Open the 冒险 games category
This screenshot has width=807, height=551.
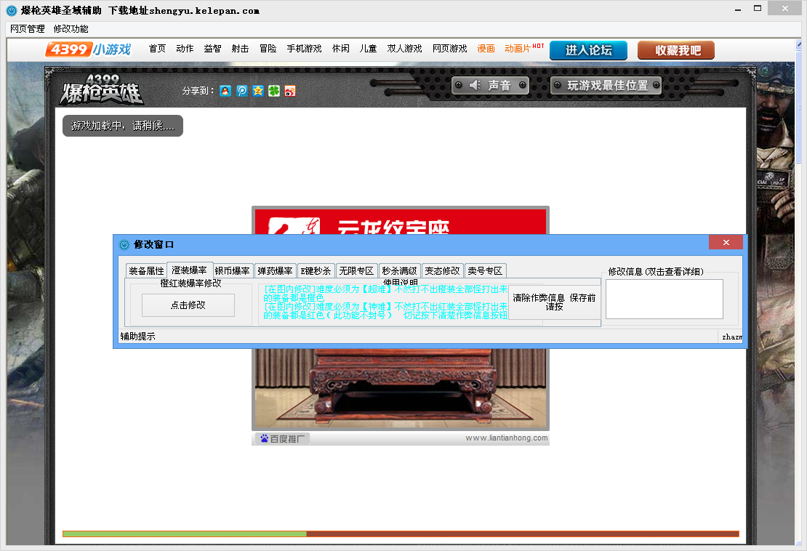(268, 49)
